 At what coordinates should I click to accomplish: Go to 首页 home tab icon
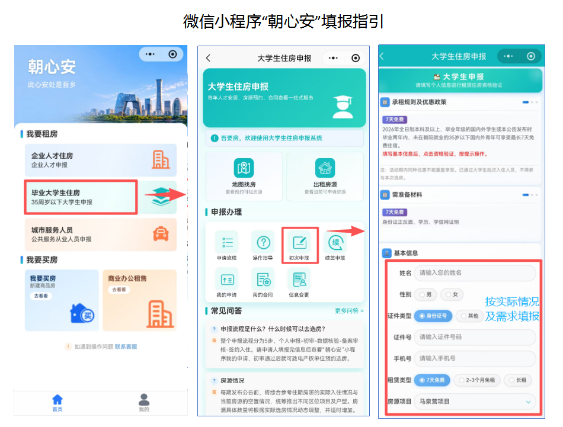57,399
